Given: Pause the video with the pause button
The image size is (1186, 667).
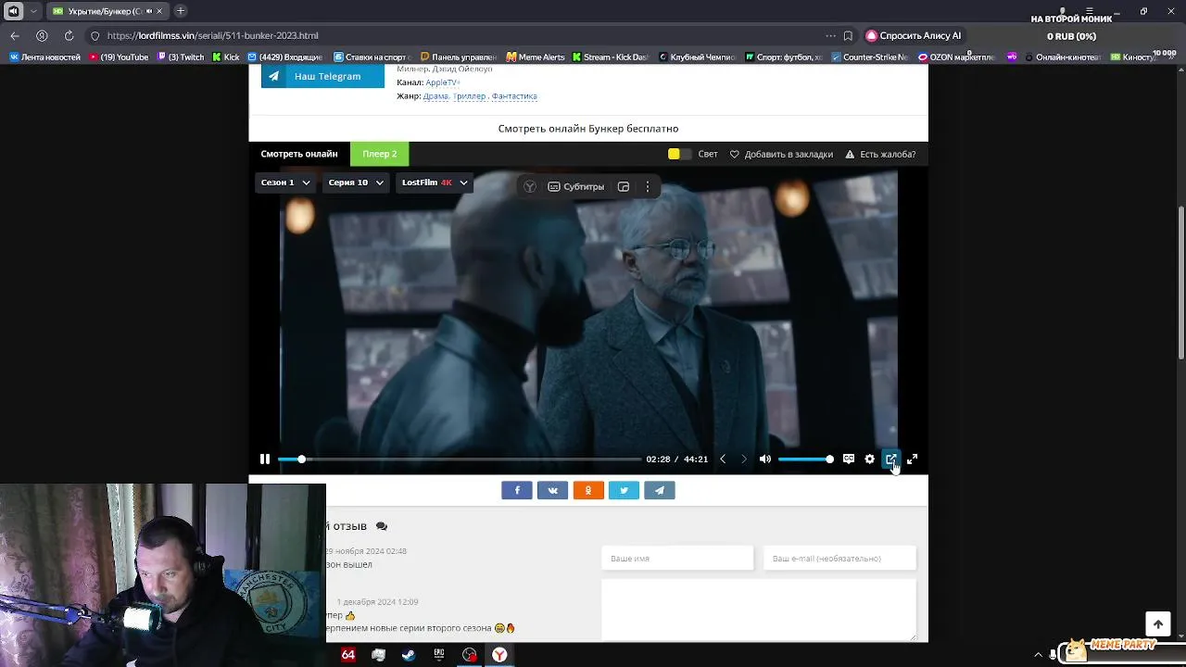Looking at the screenshot, I should [x=265, y=459].
